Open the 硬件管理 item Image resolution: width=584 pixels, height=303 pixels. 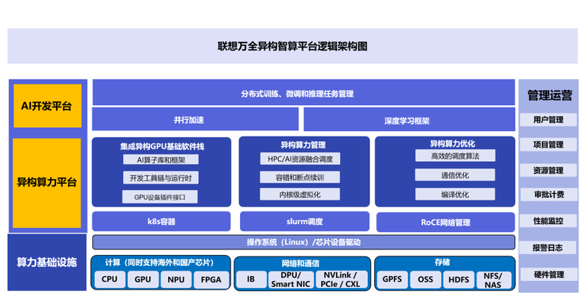click(x=548, y=275)
